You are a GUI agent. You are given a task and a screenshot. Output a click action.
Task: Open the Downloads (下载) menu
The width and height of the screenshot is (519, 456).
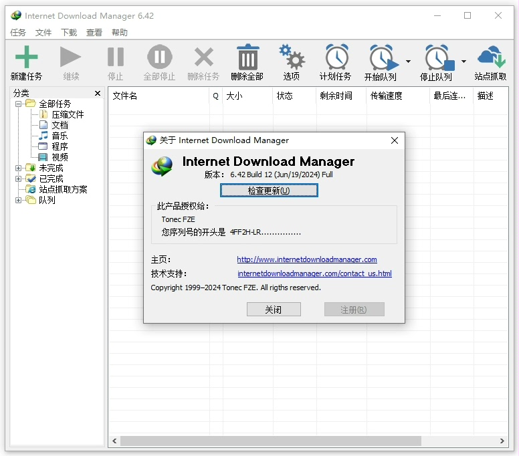[69, 32]
